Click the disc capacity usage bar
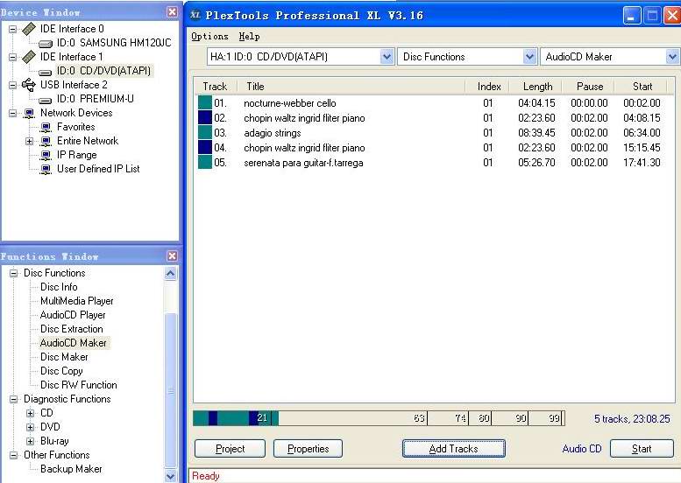 (x=380, y=418)
